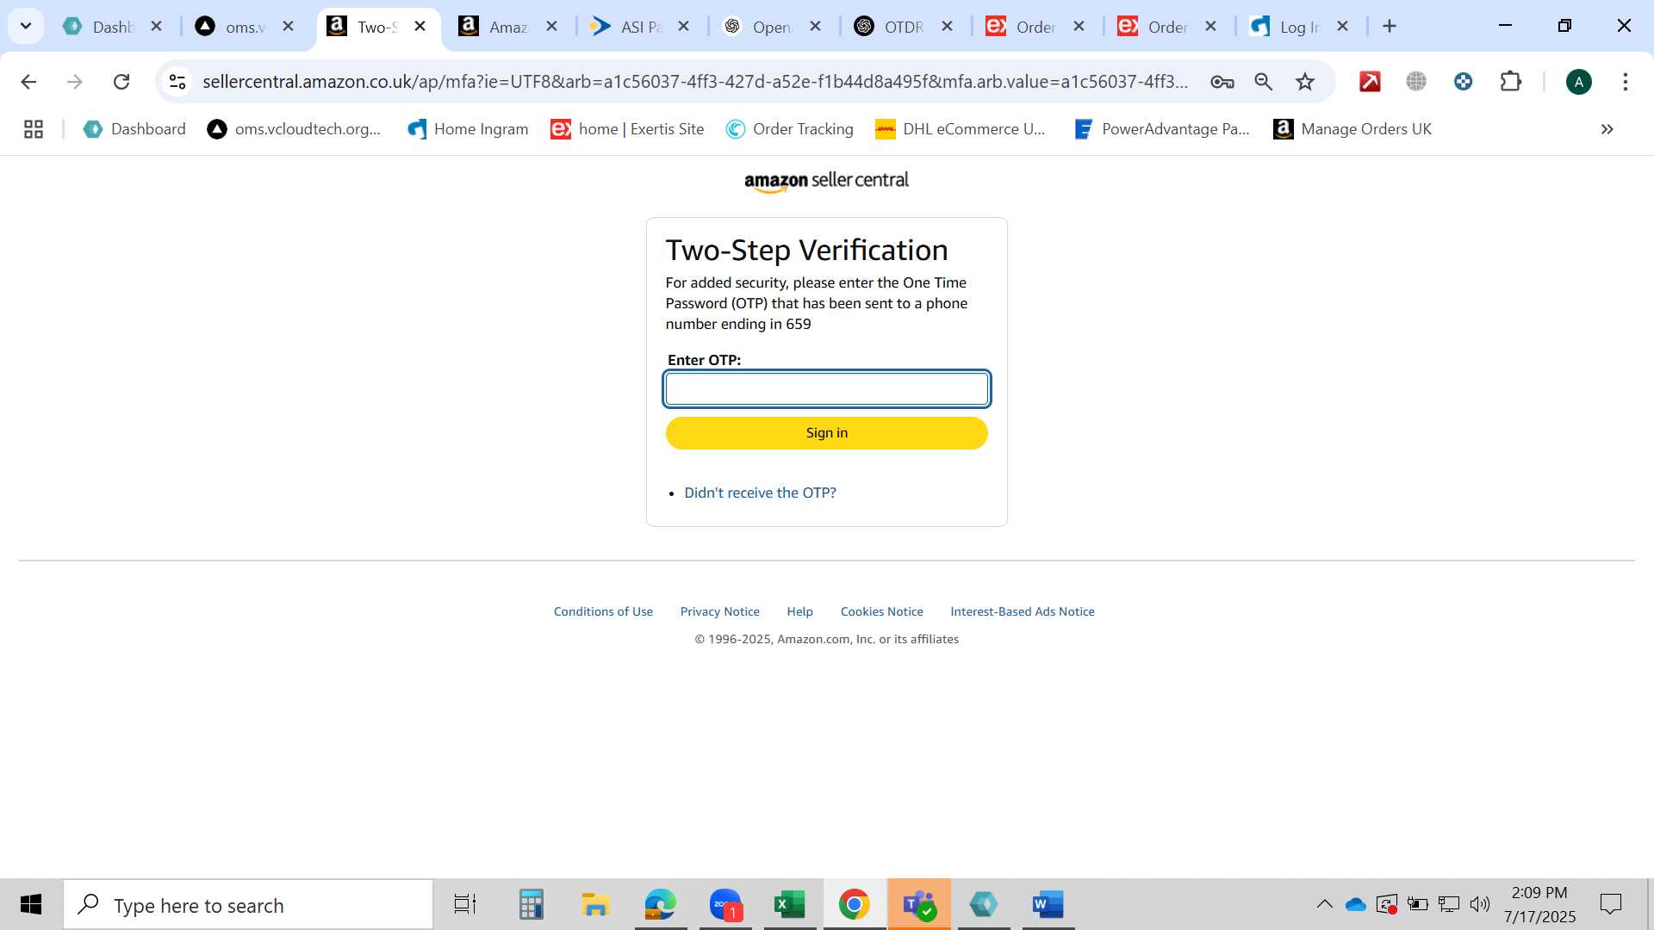The width and height of the screenshot is (1654, 930).
Task: Open the Cookies Notice link
Action: pyautogui.click(x=881, y=611)
